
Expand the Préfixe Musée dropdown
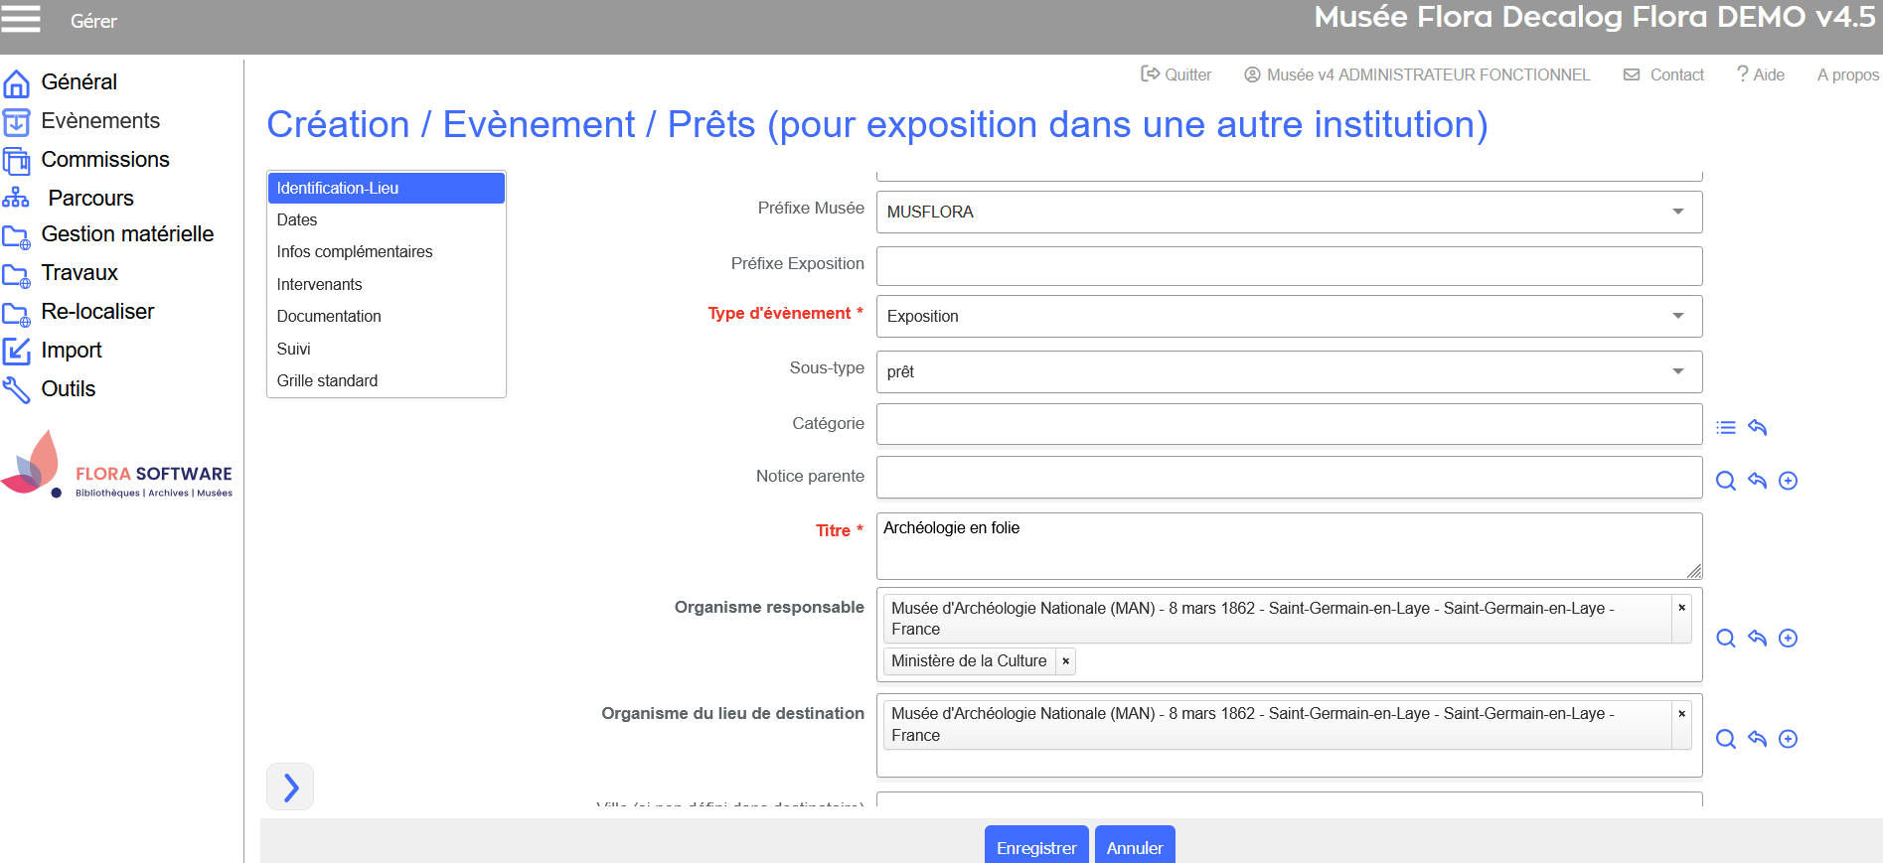(1677, 212)
